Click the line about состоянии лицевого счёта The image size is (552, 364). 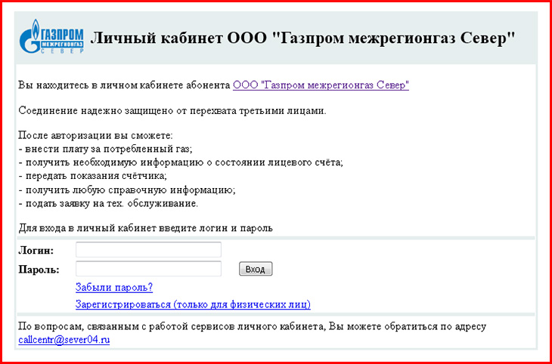coord(181,163)
